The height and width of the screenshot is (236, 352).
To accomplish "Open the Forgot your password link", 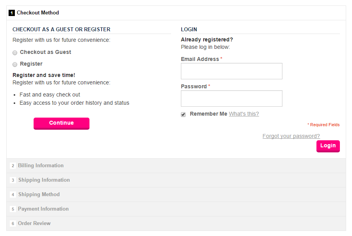I will pos(291,136).
